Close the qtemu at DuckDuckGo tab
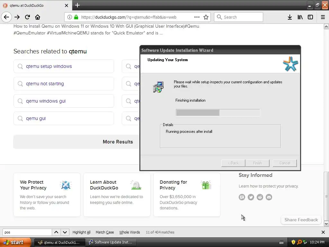Viewport: 329px width, 247px height. click(67, 5)
